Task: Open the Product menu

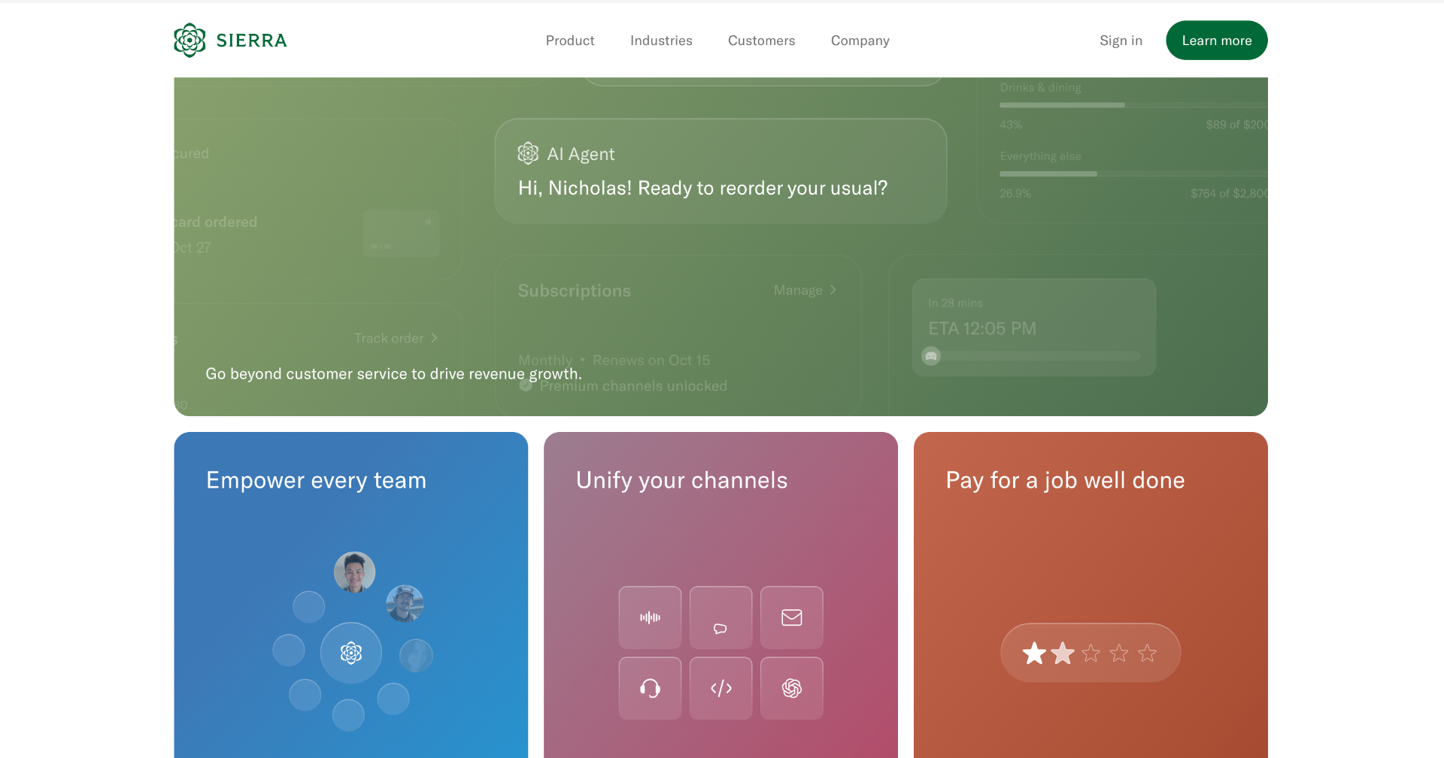Action: point(570,41)
